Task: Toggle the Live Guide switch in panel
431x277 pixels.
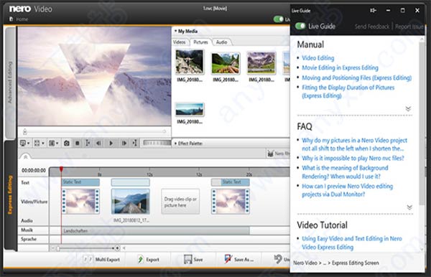Action: pos(300,26)
